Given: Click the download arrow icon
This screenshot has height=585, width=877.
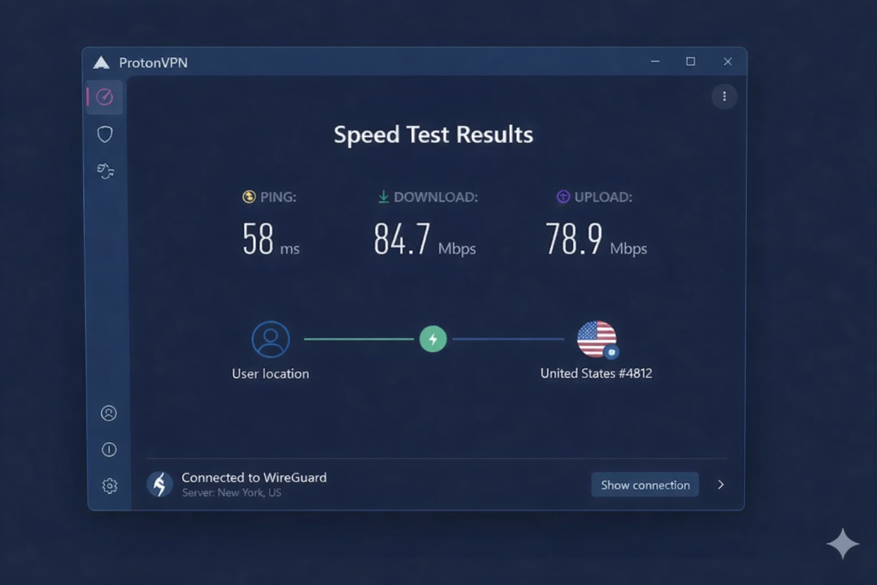Looking at the screenshot, I should coord(384,197).
